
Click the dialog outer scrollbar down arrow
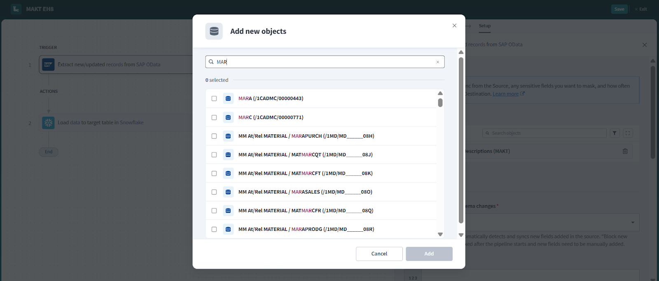pos(461,235)
